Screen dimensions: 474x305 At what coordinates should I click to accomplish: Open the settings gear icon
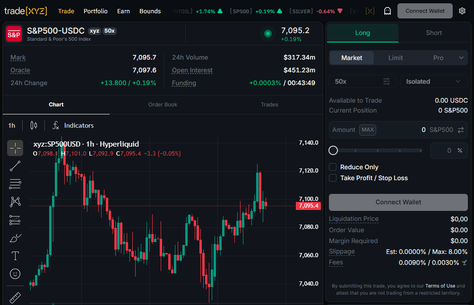click(462, 11)
